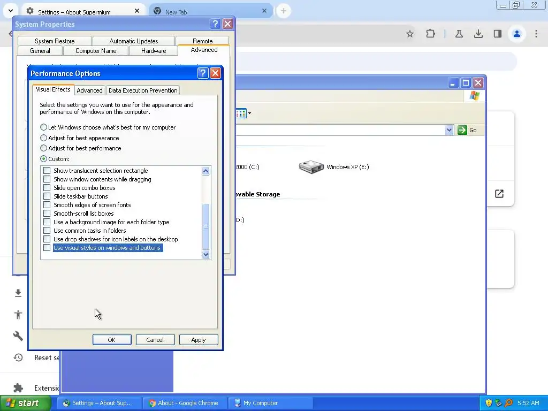Click the Downloads icon in settings sidebar

pos(18,293)
